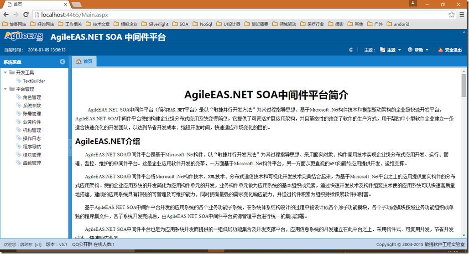Click the 模块管理 tag icon
Viewport: 469px width, 254px height.
(19, 155)
